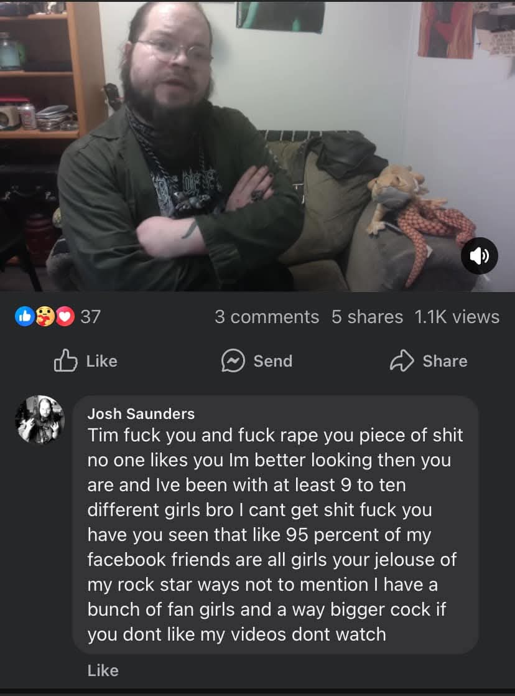View the 5 shares list
515x696 pixels.
point(368,317)
